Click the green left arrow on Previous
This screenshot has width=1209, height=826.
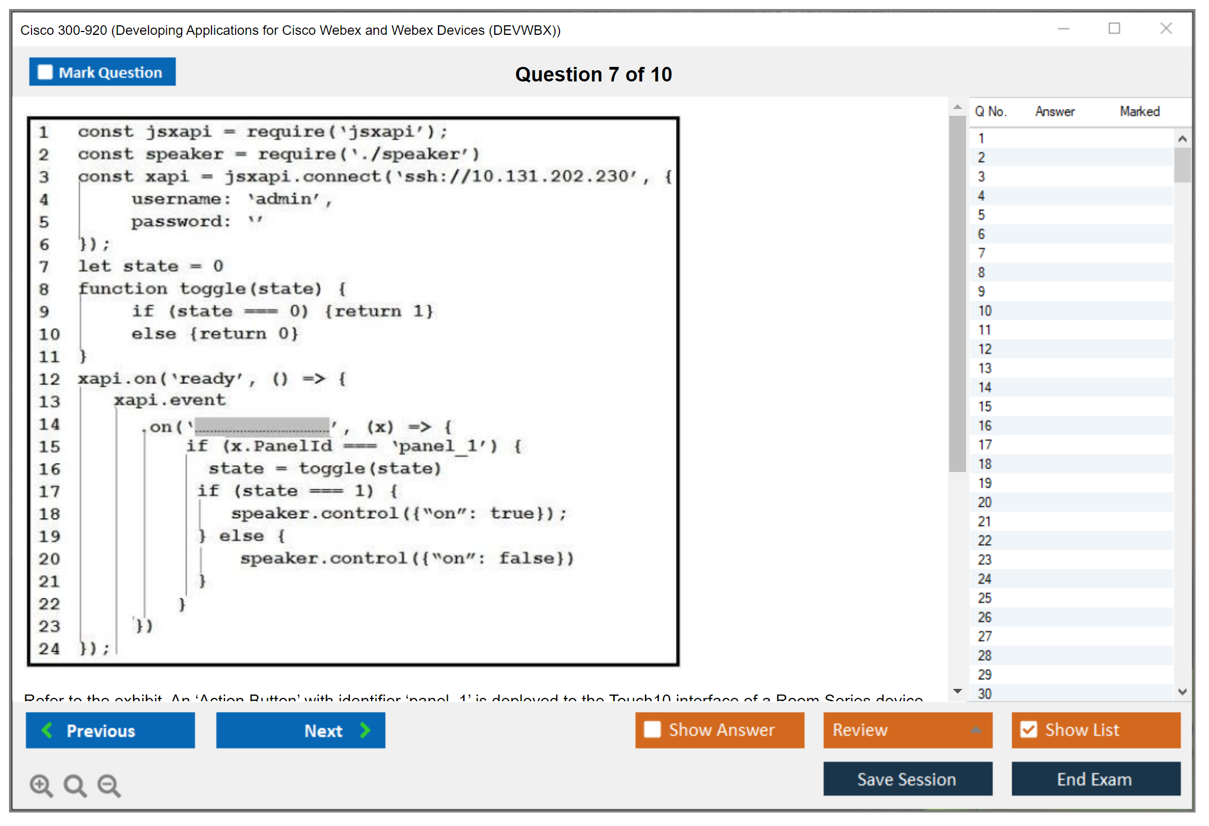[47, 730]
